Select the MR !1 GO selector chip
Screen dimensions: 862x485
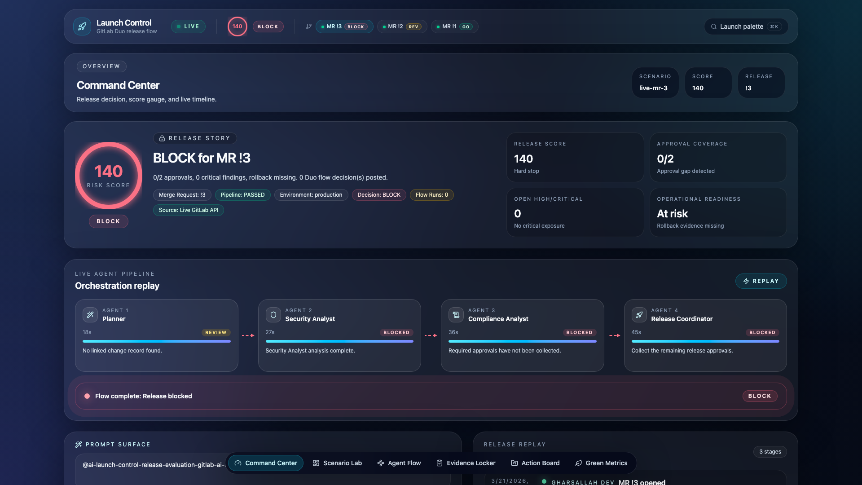[454, 26]
